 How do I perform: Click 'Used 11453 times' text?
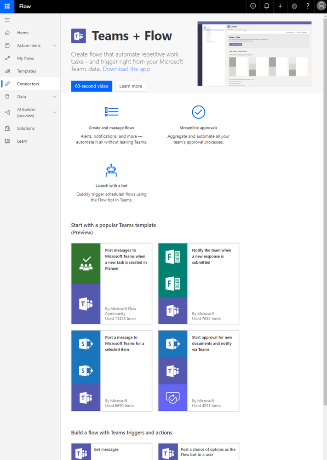[x=120, y=319]
